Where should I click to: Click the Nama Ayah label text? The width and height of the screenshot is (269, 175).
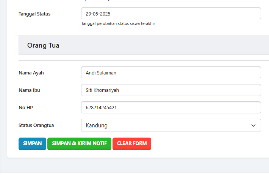pos(31,73)
